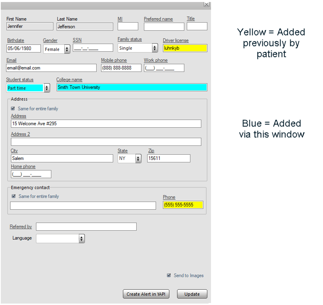Click the Mobile phone field
The width and height of the screenshot is (323, 305).
121,68
